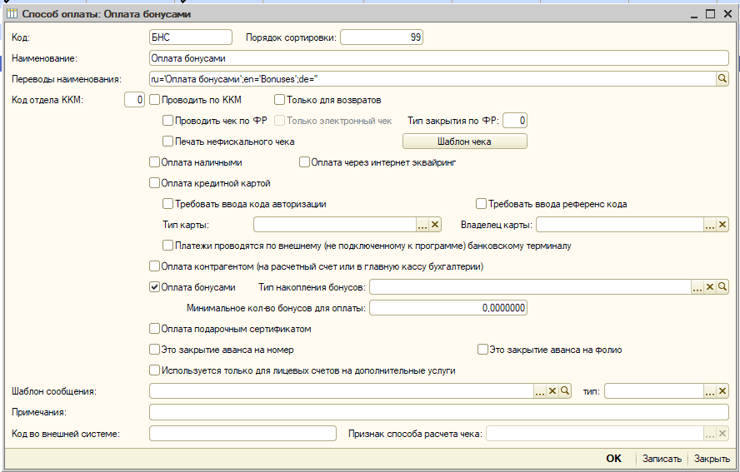The width and height of the screenshot is (740, 472).
Task: Open selection list for Шаблон сообщения
Action: pos(540,391)
